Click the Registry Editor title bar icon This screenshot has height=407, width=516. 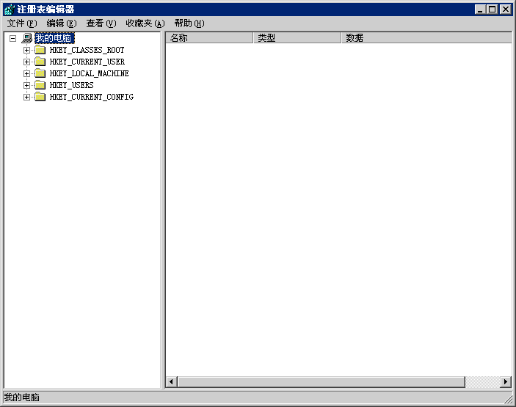[x=10, y=10]
